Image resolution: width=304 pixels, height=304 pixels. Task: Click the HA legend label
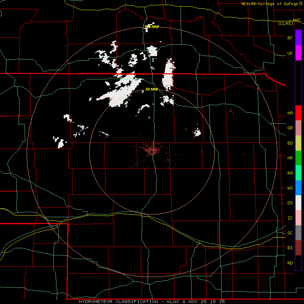click(x=290, y=113)
